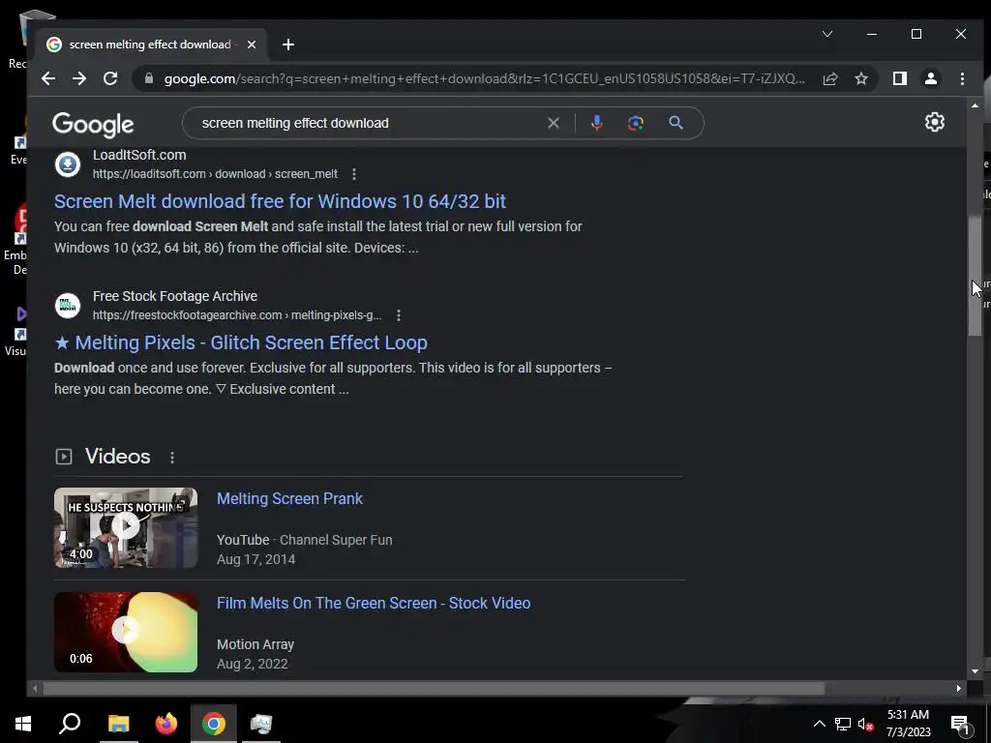Click the vertical scrollbar thumb

pyautogui.click(x=975, y=276)
